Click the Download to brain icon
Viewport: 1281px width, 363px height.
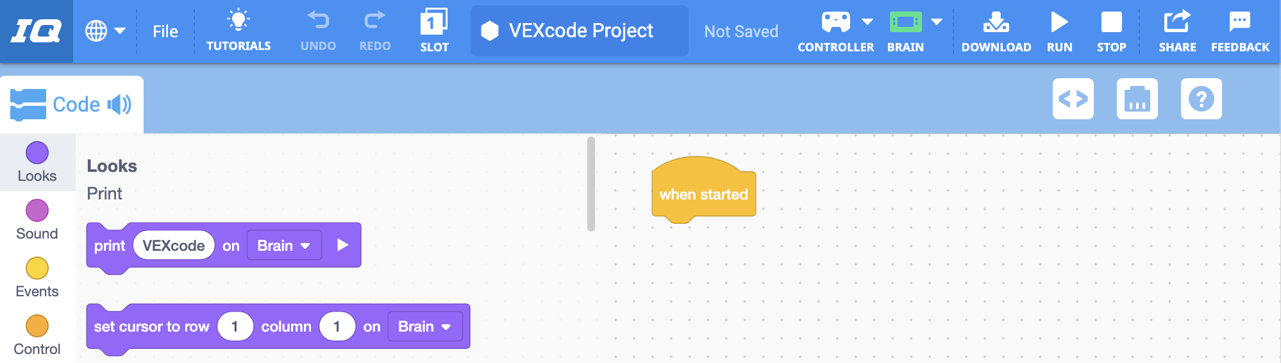(996, 22)
